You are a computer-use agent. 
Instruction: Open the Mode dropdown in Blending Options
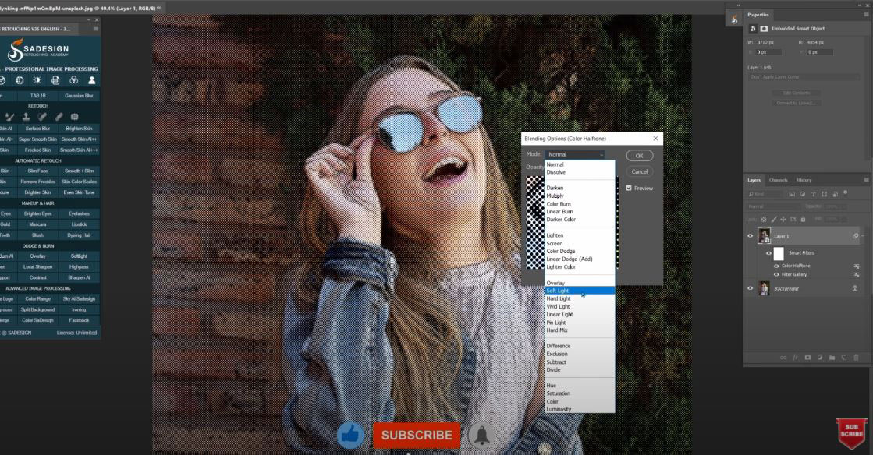pos(574,155)
